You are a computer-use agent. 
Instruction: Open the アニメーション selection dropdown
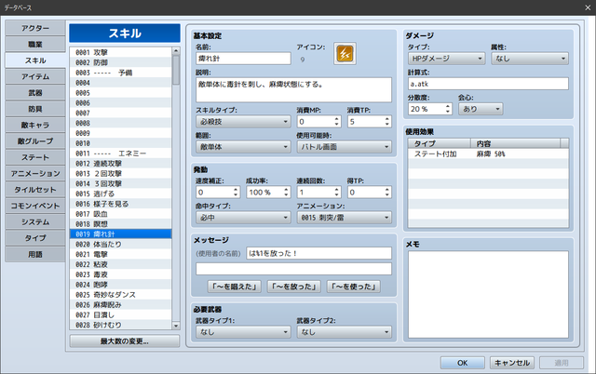coord(344,218)
